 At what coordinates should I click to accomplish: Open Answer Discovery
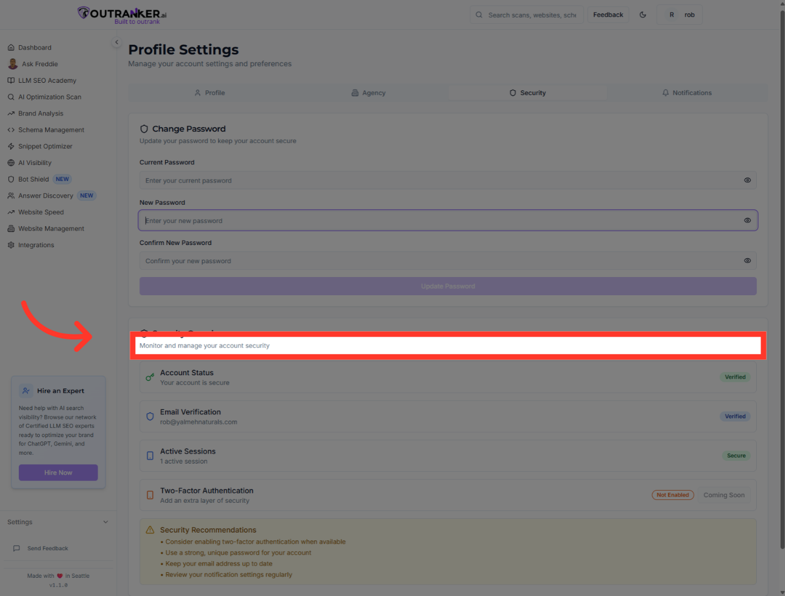click(45, 195)
